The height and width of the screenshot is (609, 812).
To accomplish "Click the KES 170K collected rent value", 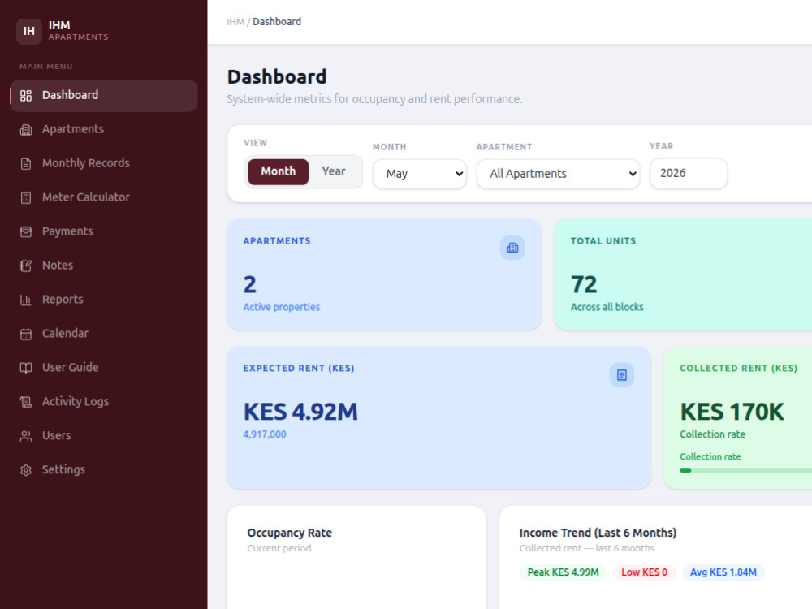I will (x=732, y=412).
